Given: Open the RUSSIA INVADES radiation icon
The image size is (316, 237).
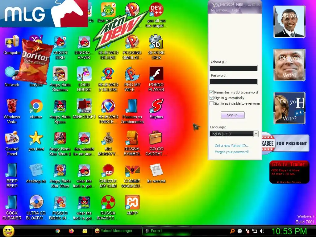Looking at the screenshot, I should click(108, 207).
